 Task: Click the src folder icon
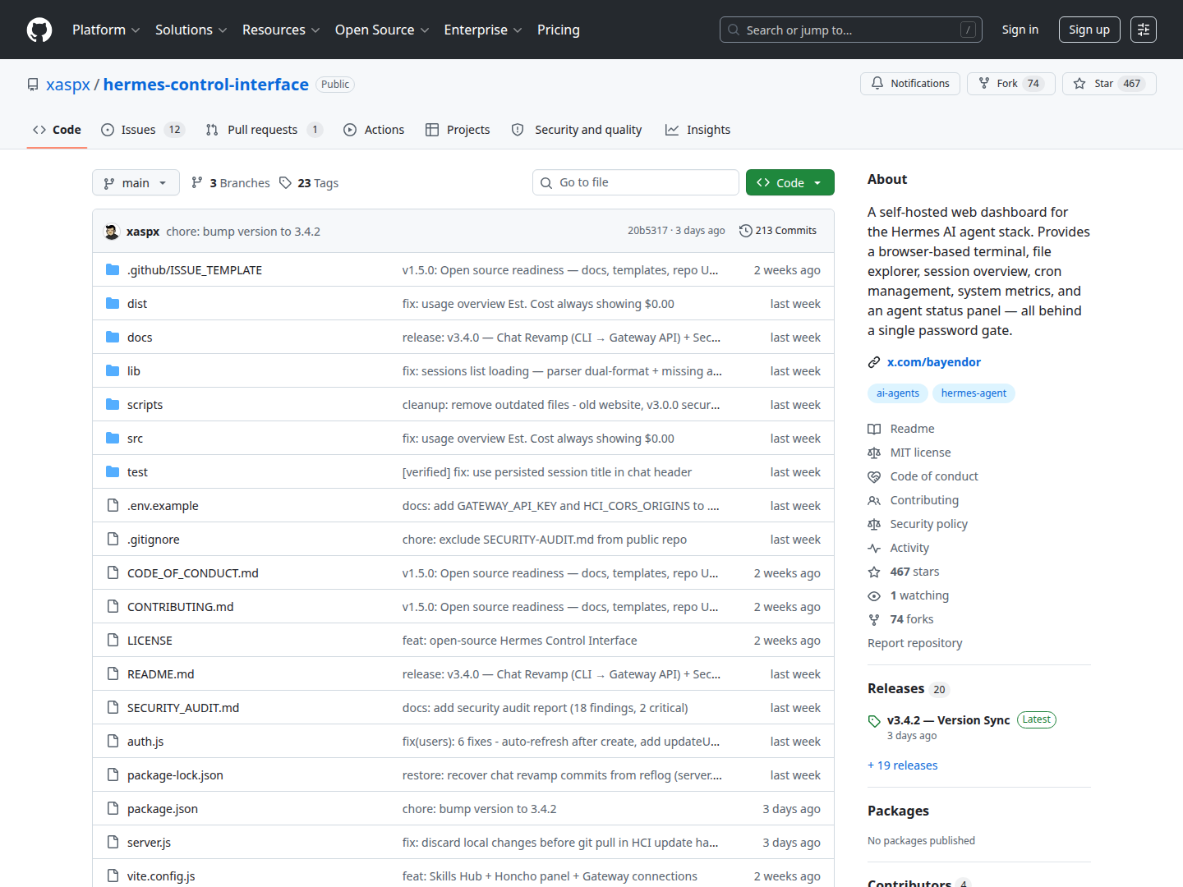113,439
